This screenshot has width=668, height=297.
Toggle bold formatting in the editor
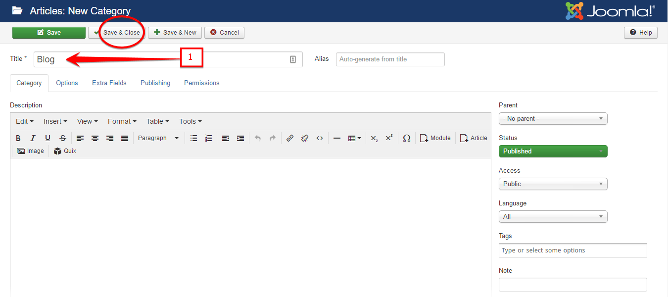18,138
